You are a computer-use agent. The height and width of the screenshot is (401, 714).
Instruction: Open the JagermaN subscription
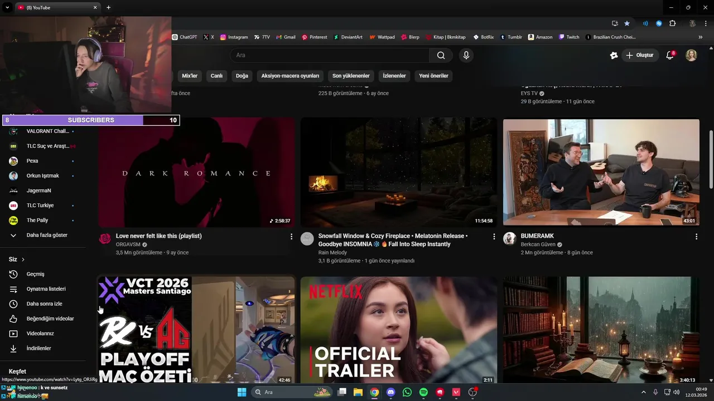42,190
